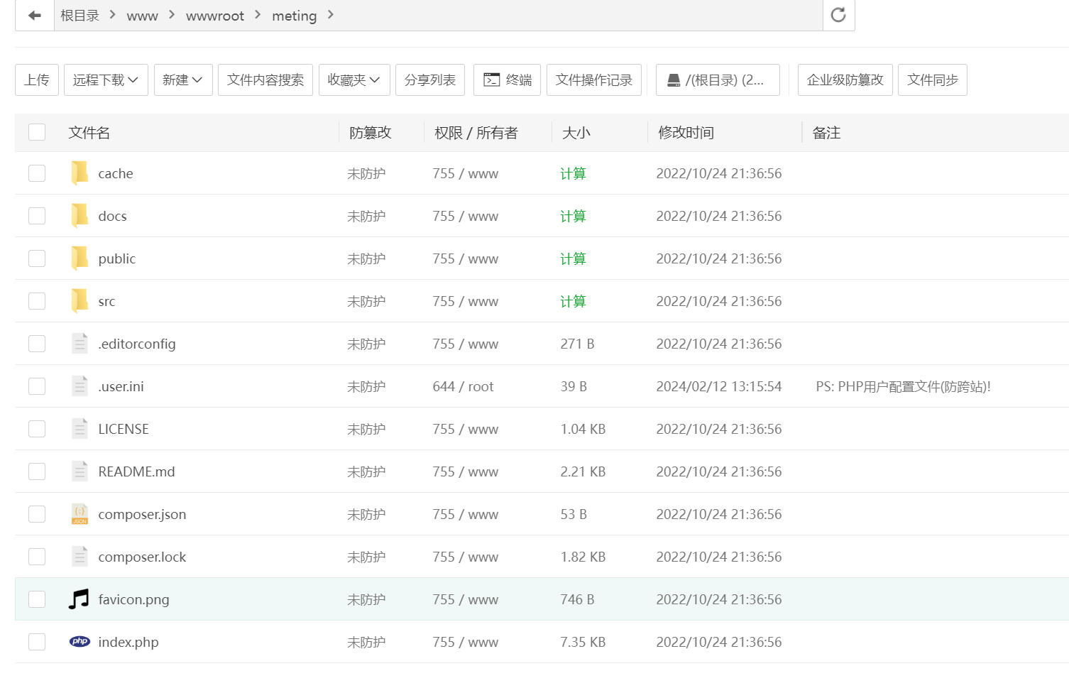
Task: Go to 根目录 in the breadcrumb
Action: click(80, 16)
